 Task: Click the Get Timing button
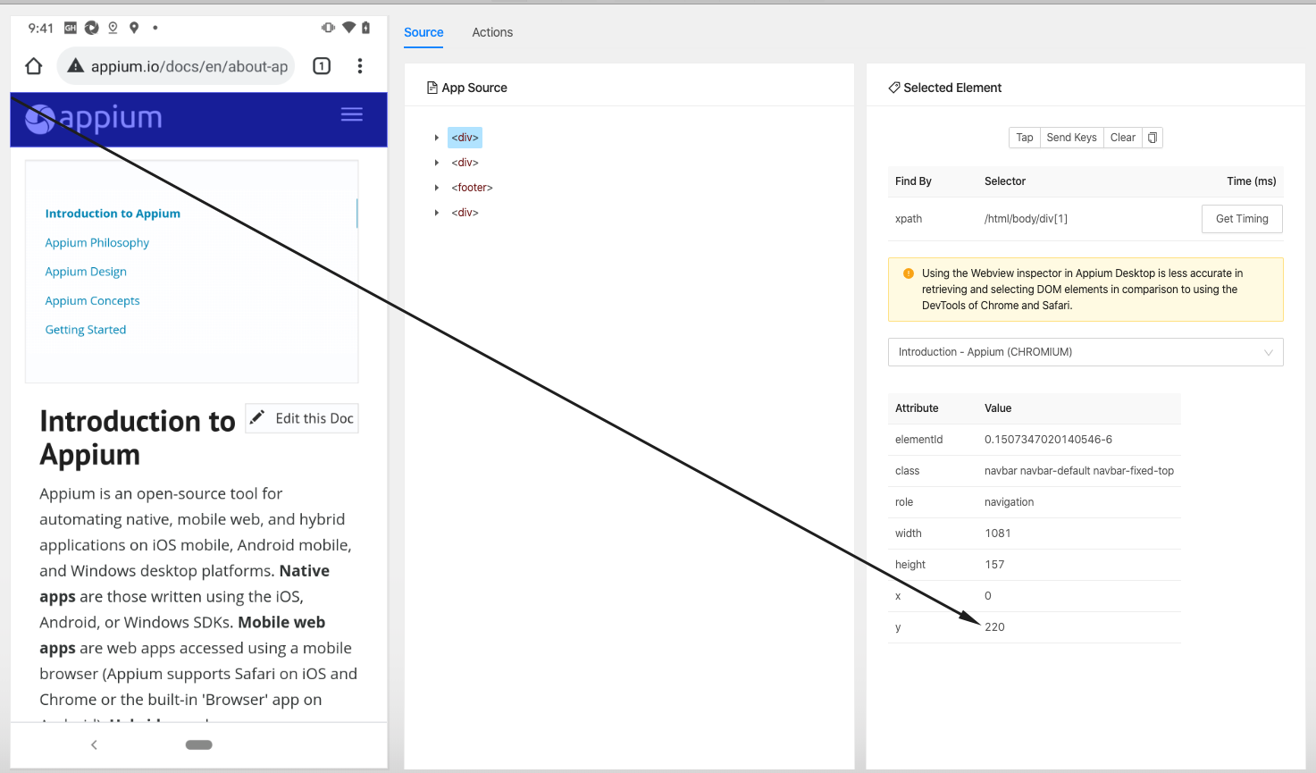point(1242,218)
